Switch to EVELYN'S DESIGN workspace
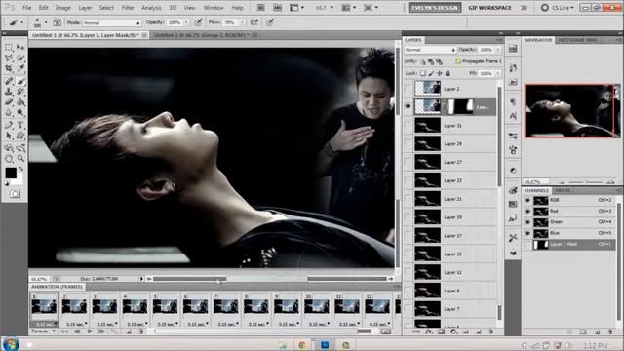 tap(435, 8)
